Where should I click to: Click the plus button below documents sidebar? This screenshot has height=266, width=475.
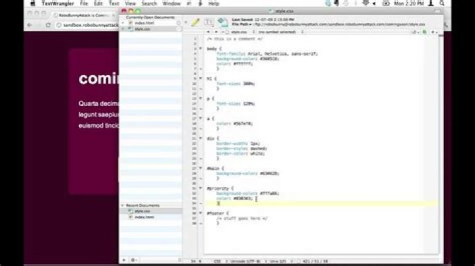124,260
